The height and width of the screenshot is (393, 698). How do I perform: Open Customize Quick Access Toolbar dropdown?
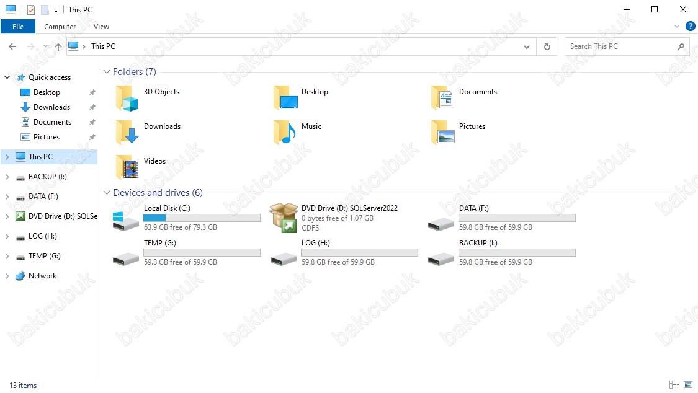click(x=56, y=10)
